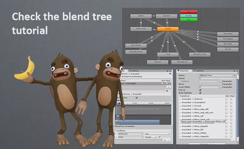Open the OnGround condition parameter dropdown
This screenshot has width=244, height=149.
pyautogui.click(x=129, y=134)
